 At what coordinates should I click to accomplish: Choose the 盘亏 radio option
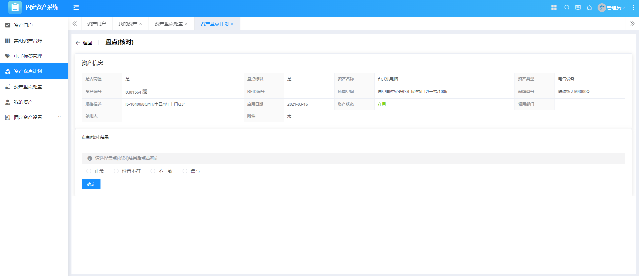185,171
